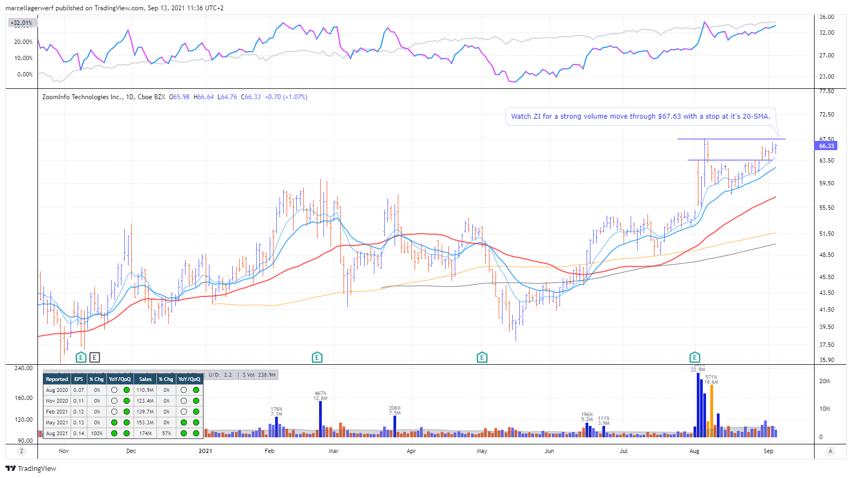Click the 22.9M volume bar label

tap(698, 370)
